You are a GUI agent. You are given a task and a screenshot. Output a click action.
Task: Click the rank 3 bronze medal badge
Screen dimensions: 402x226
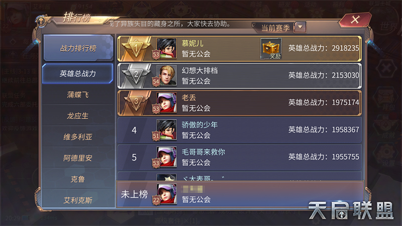pyautogui.click(x=136, y=102)
